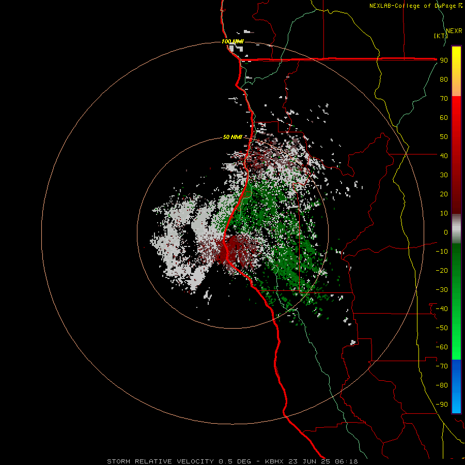Click the positive 10 scale value

[x=444, y=213]
